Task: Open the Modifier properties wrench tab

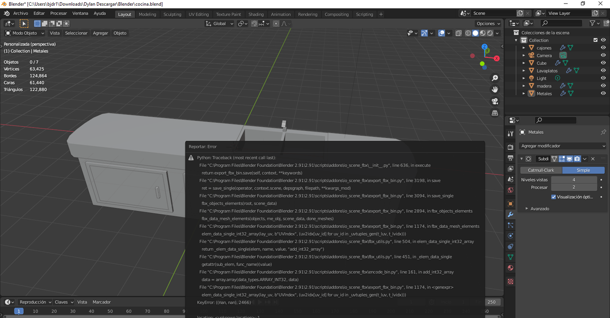Action: click(511, 215)
